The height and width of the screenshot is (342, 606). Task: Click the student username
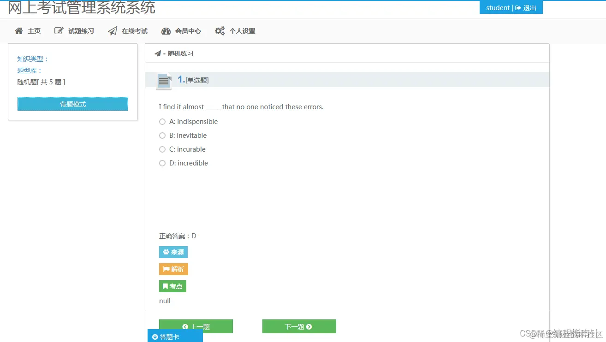[498, 8]
